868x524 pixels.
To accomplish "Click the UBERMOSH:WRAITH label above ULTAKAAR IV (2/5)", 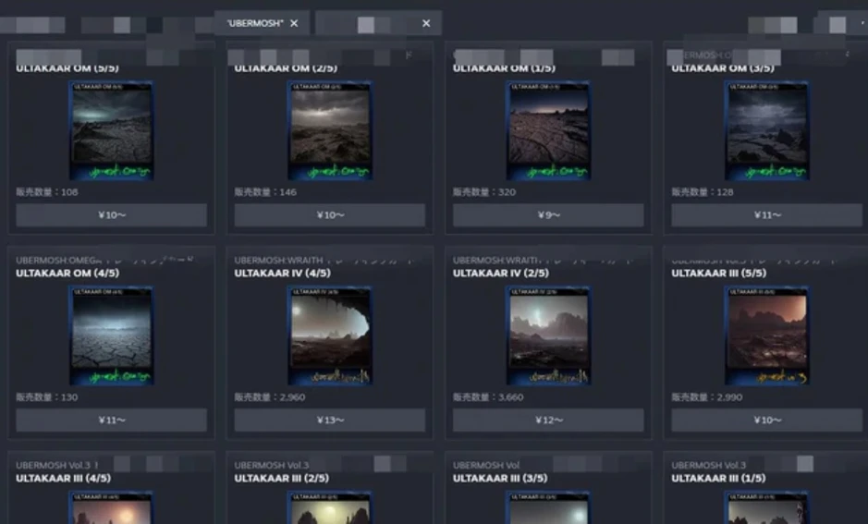I will (x=496, y=260).
